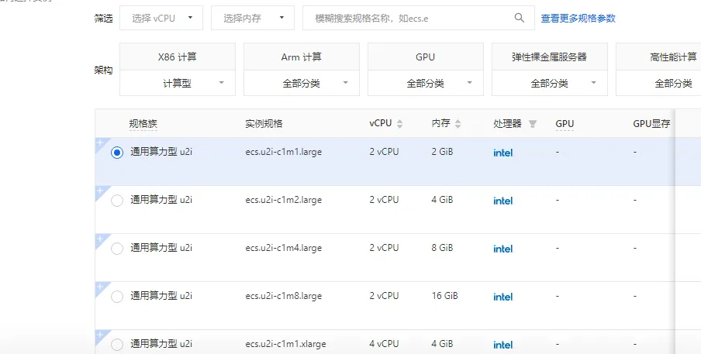Click intel logo in c1m1.large row
Viewport: 701px width, 354px height.
coord(503,153)
